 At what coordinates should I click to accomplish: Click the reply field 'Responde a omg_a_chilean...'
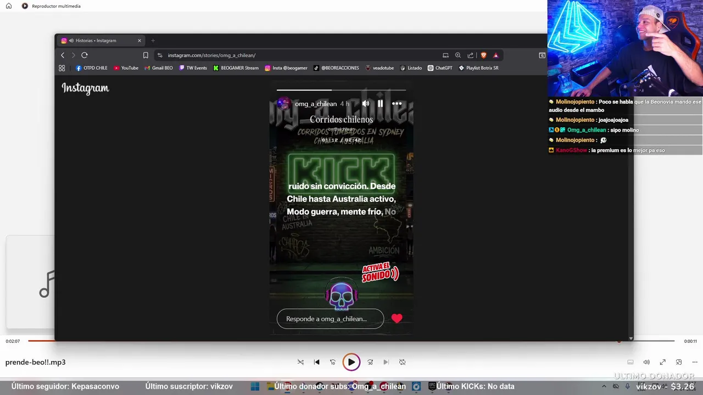330,319
